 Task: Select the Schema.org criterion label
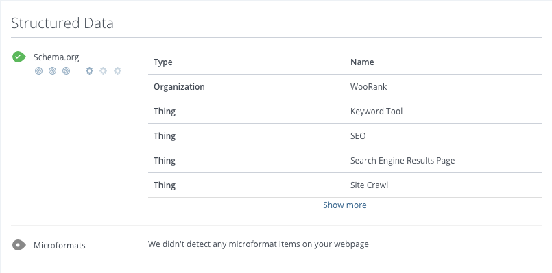(x=56, y=57)
